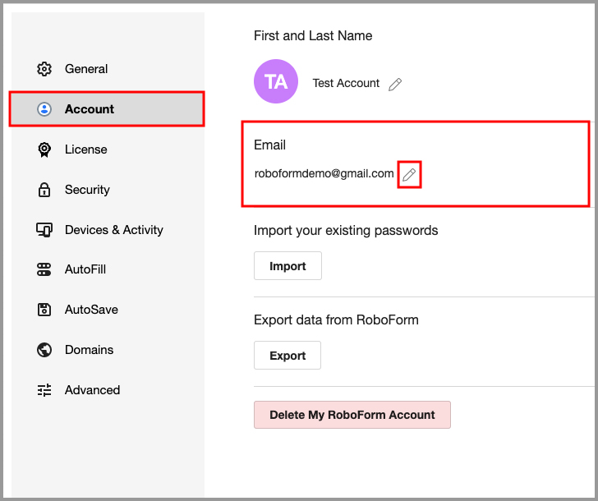Open AutoSave settings

point(91,310)
